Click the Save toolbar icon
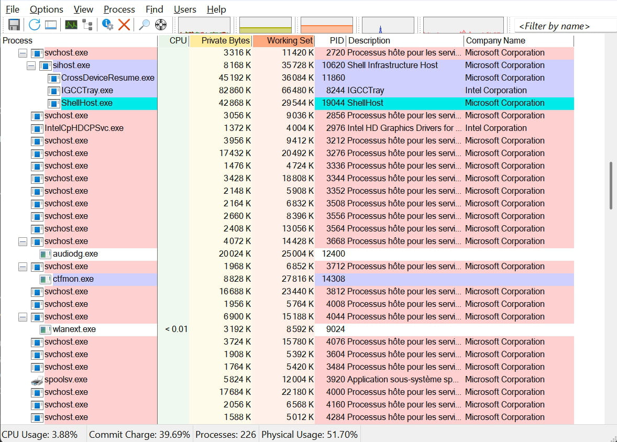Image resolution: width=617 pixels, height=442 pixels. [x=14, y=25]
